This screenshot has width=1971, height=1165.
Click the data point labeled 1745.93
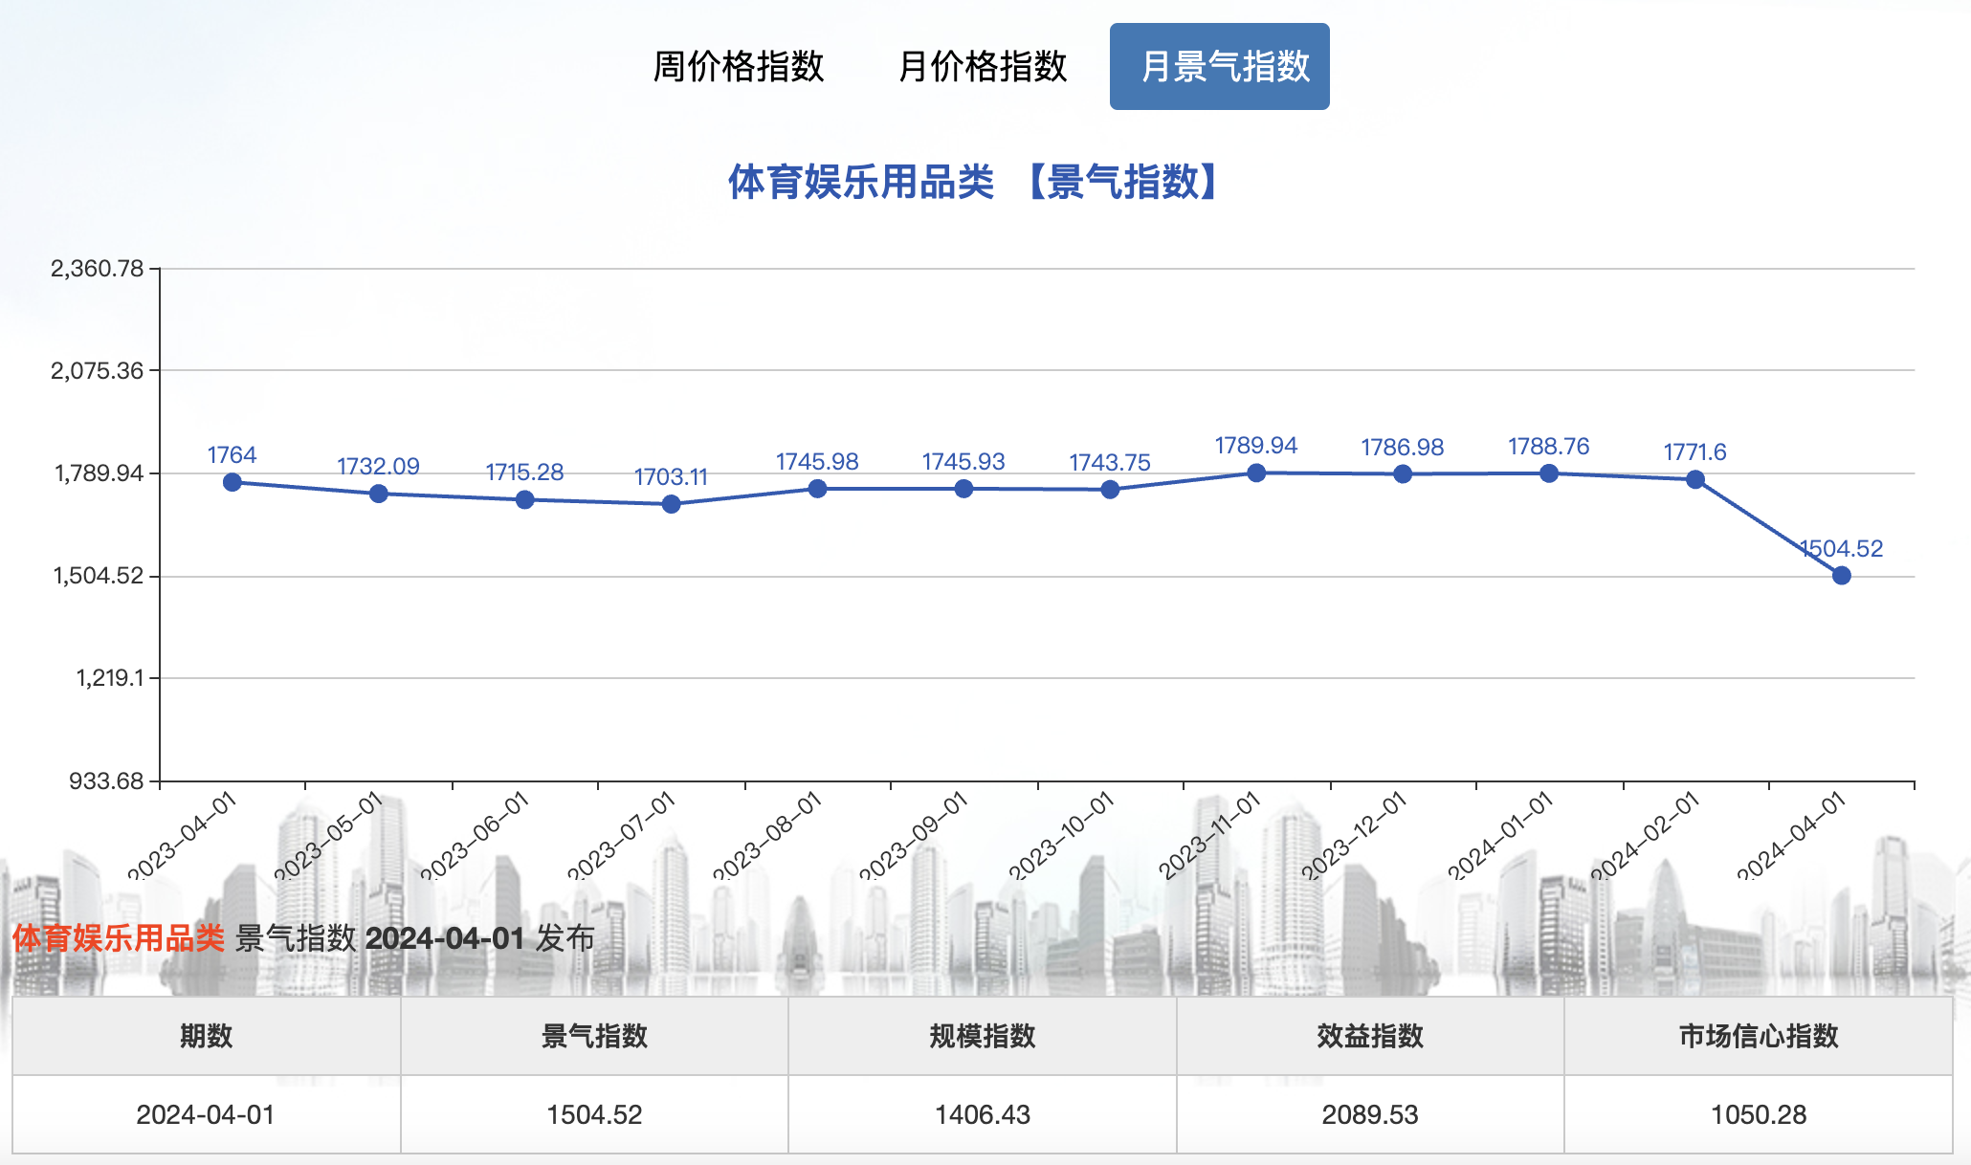[963, 489]
